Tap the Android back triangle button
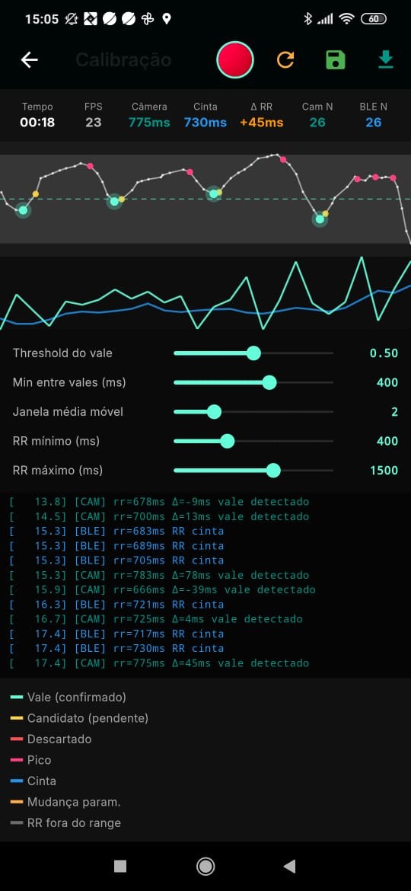 289,866
